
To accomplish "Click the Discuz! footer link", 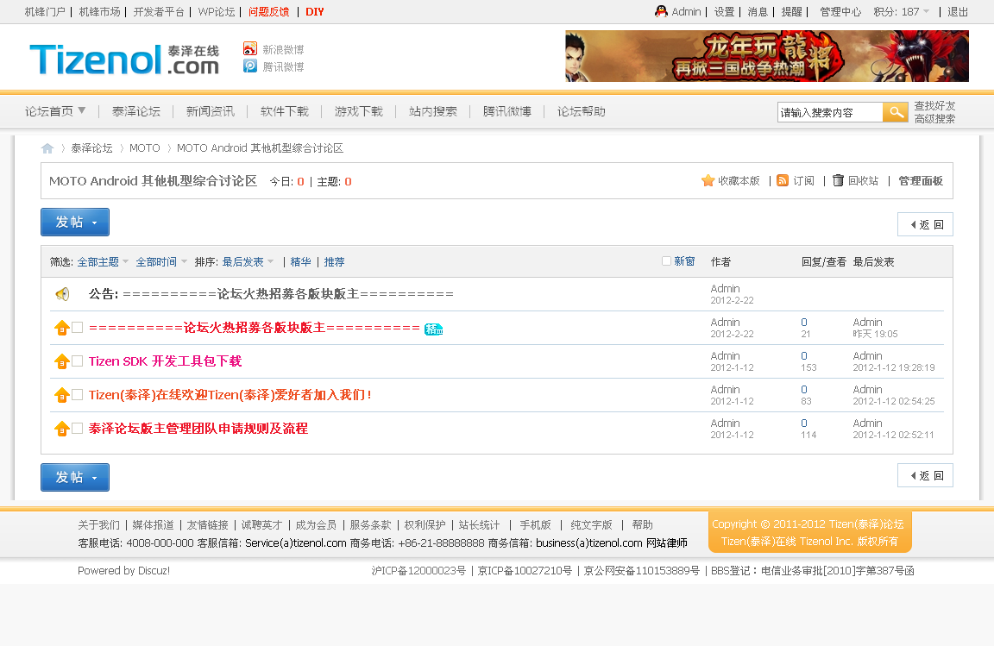I will click(x=154, y=571).
